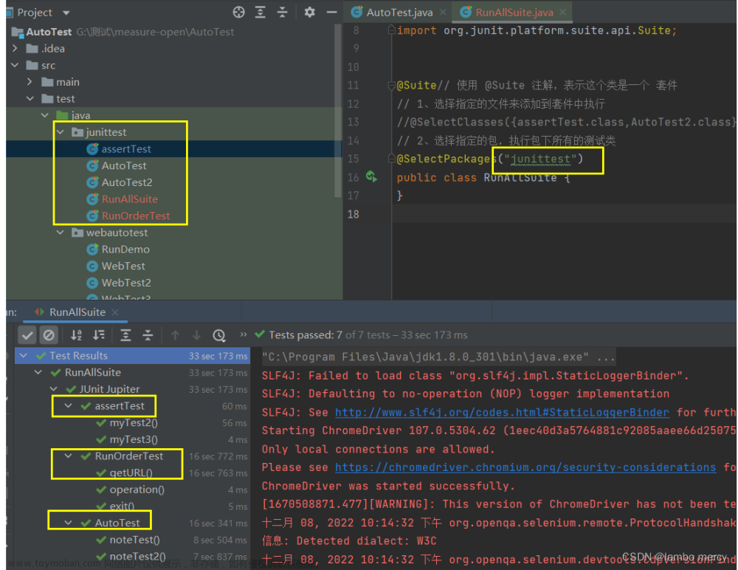Select exit() test result

coord(122,507)
